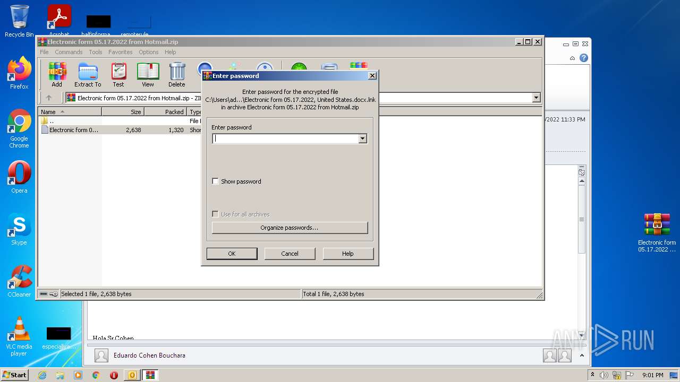
Task: Click the clock in the system tray
Action: pyautogui.click(x=652, y=375)
